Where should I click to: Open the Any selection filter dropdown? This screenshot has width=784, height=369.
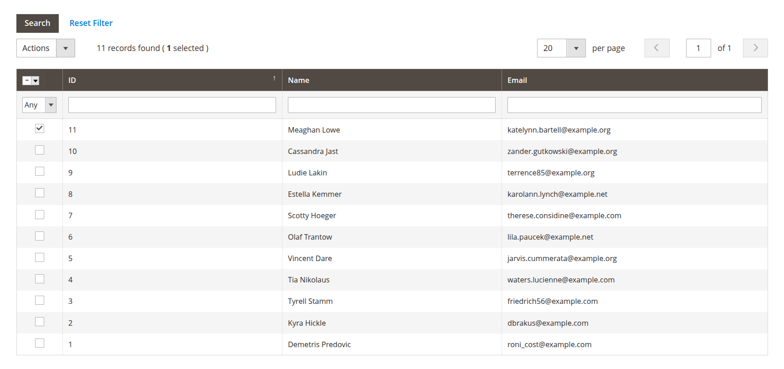[x=39, y=105]
